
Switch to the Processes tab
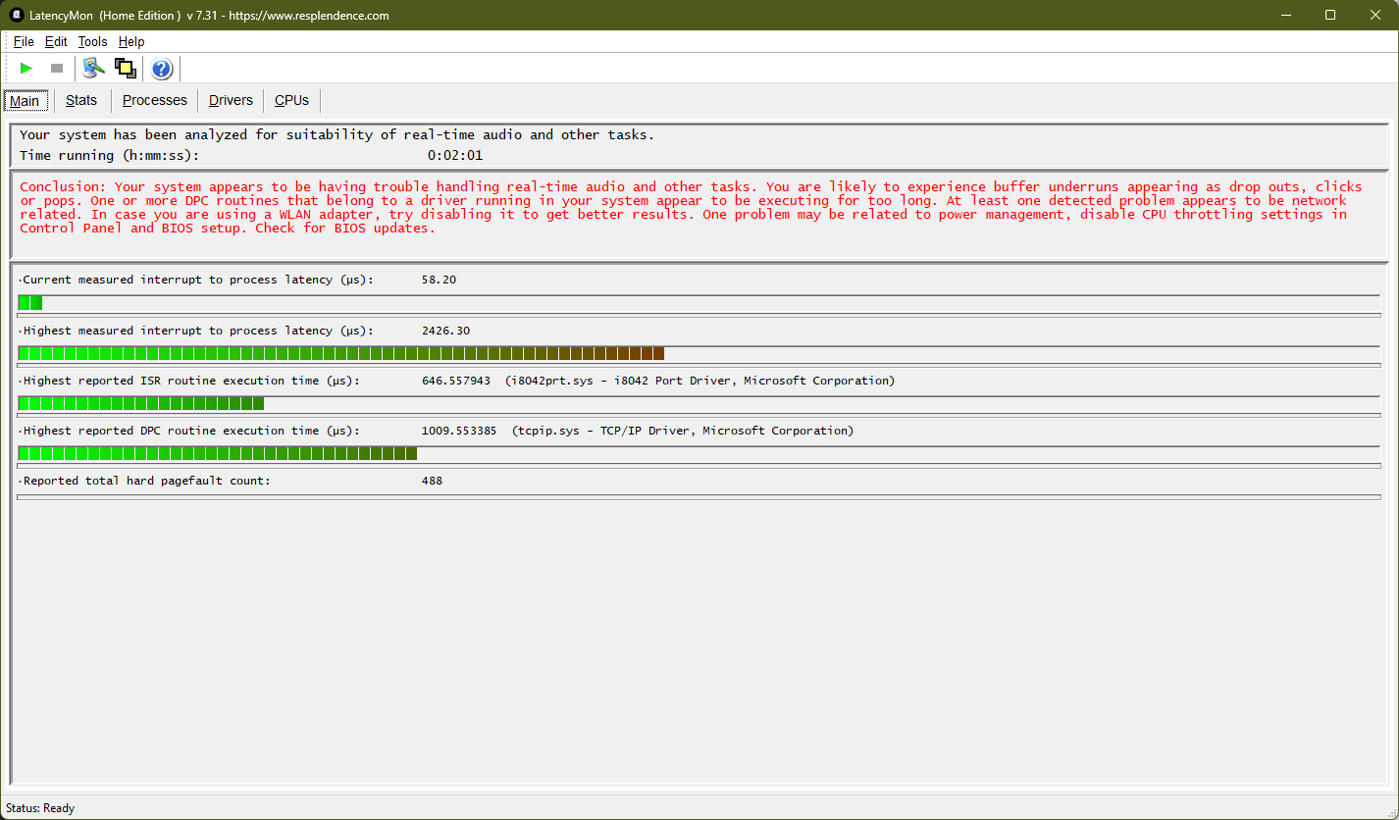[154, 100]
